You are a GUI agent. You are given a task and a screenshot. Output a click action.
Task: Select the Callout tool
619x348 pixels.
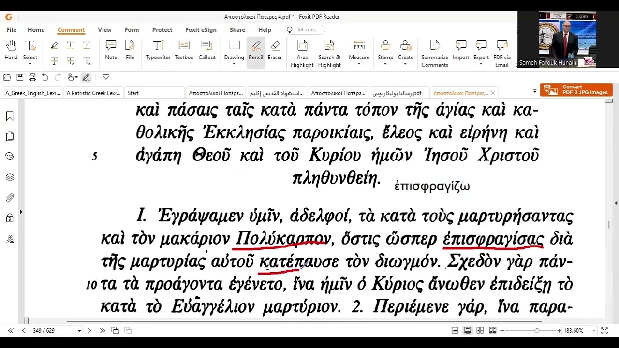coord(207,50)
